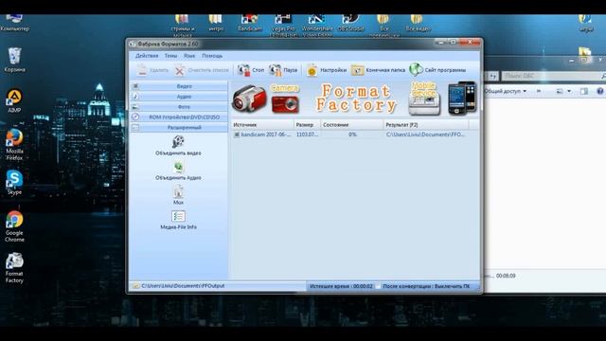Open the Помощь menu
The image size is (606, 341).
click(x=212, y=56)
